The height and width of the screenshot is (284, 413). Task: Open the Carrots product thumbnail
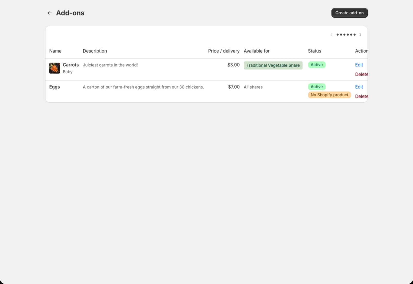55,68
